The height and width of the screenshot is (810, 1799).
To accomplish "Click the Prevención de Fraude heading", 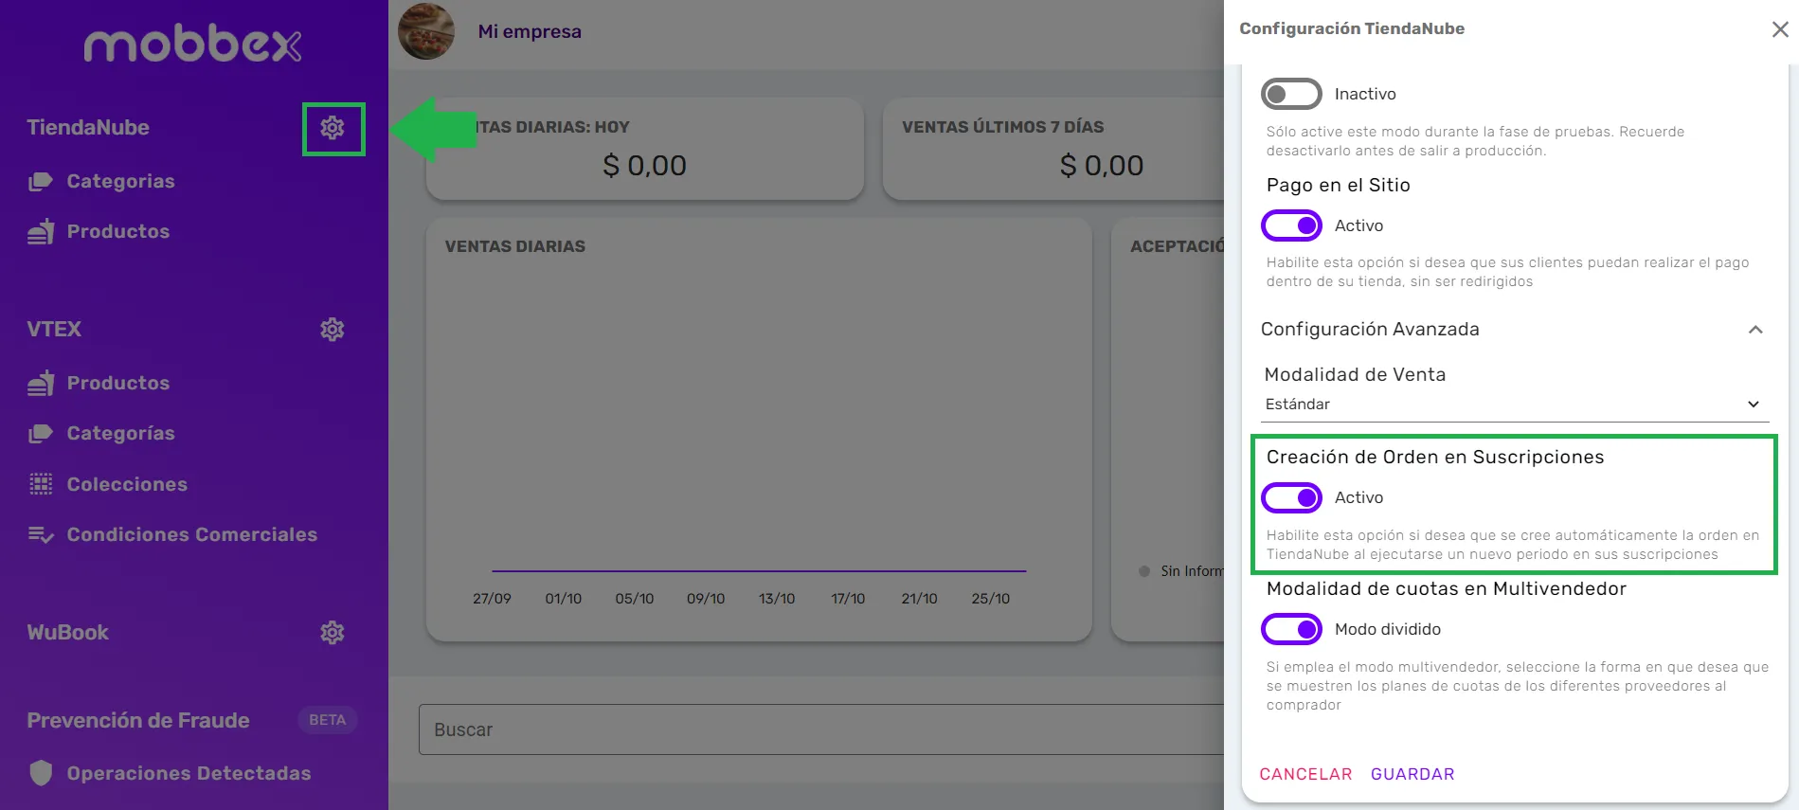I will point(138,720).
